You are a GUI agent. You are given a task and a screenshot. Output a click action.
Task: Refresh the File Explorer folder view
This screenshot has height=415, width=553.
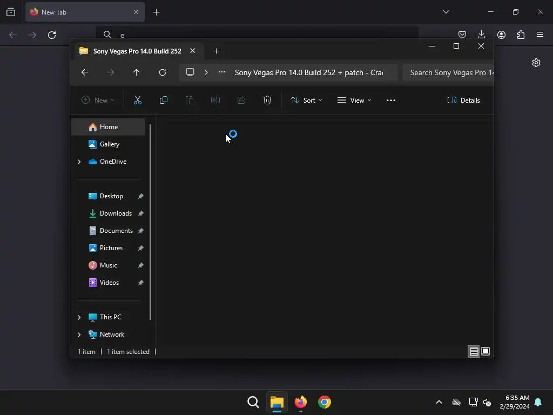click(x=162, y=72)
